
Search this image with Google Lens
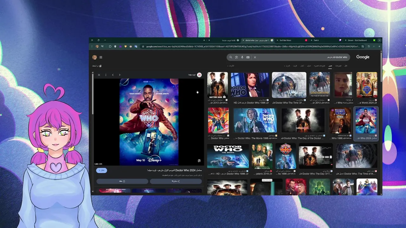point(199,161)
